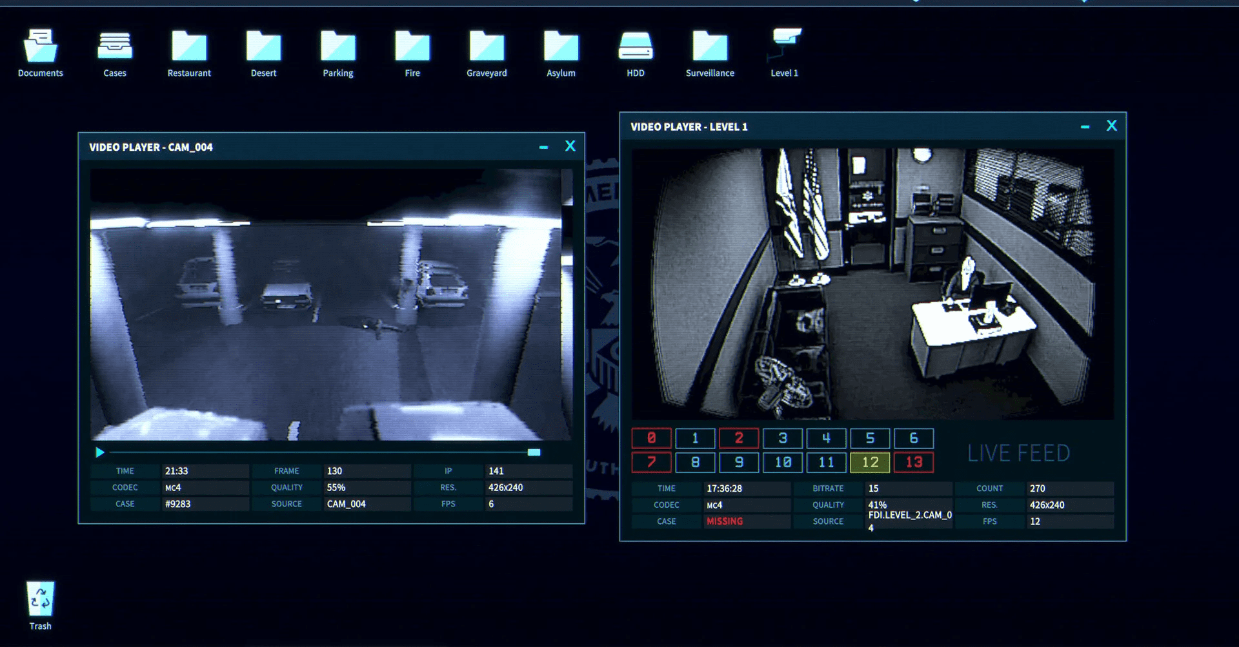Play the CAM_004 video

[99, 452]
